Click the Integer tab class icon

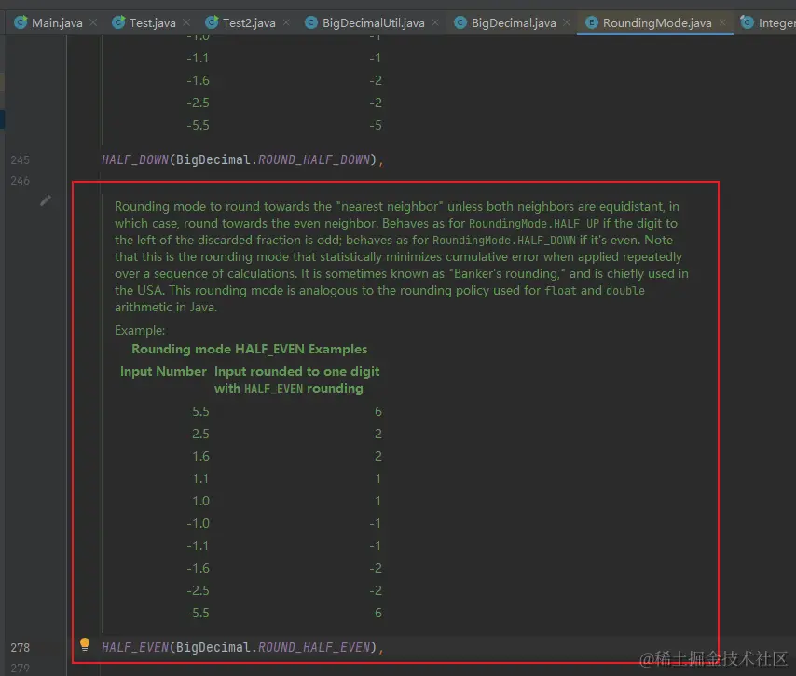(x=747, y=22)
